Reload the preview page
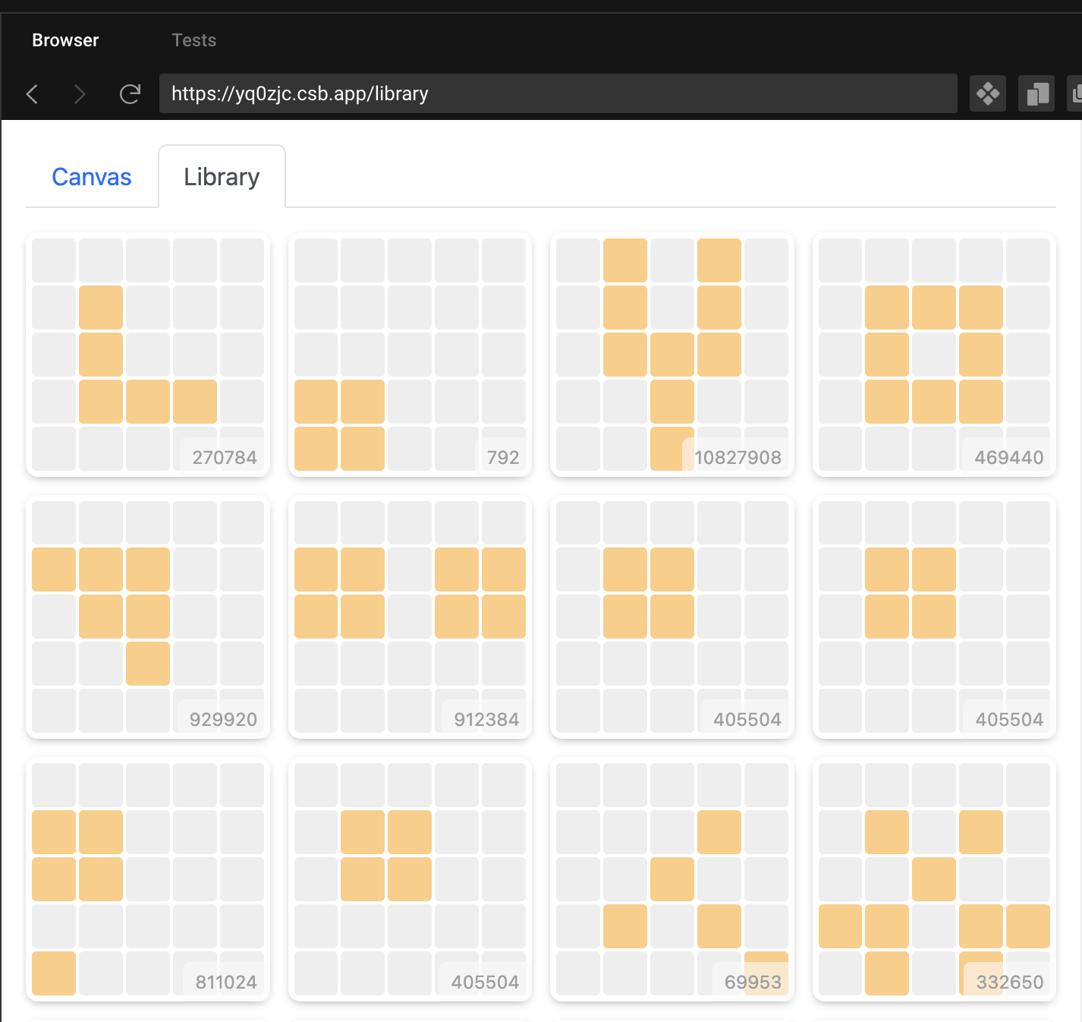 [130, 94]
